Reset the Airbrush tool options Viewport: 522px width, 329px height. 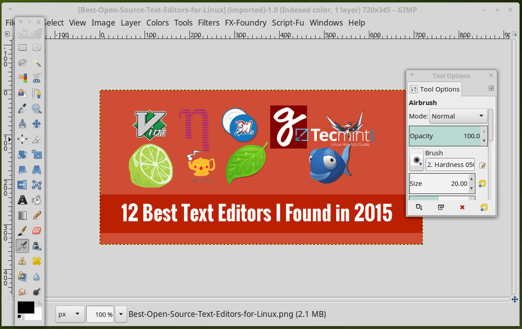[484, 207]
